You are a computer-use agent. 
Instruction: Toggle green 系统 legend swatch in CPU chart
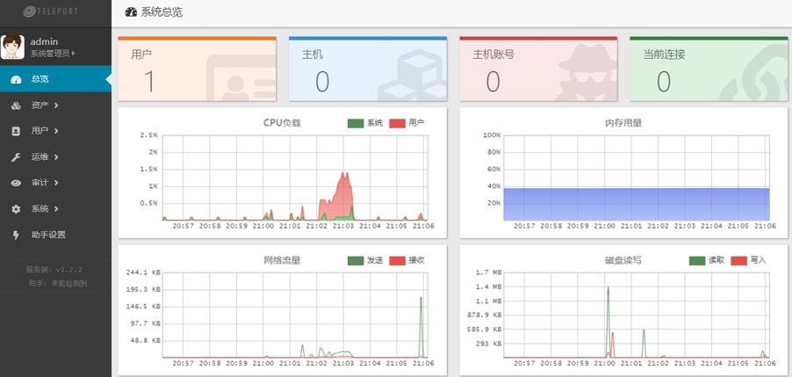356,123
